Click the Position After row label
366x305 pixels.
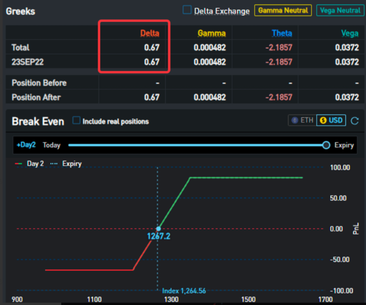pos(36,98)
